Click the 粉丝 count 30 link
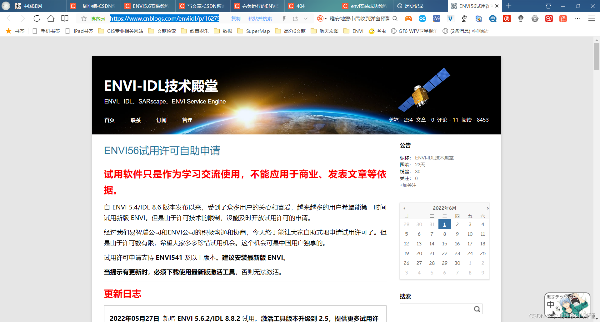The image size is (600, 322). 417,172
